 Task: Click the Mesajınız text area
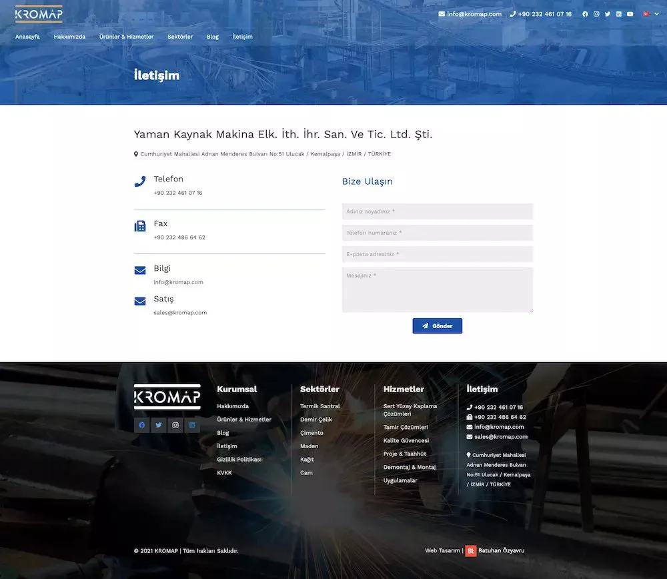coord(438,289)
